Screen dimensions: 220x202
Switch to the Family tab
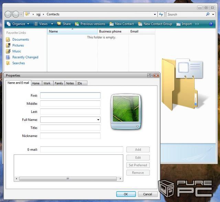click(x=59, y=83)
